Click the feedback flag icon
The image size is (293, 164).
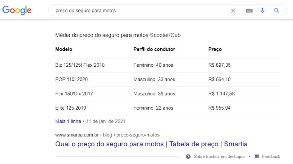[x=257, y=156]
